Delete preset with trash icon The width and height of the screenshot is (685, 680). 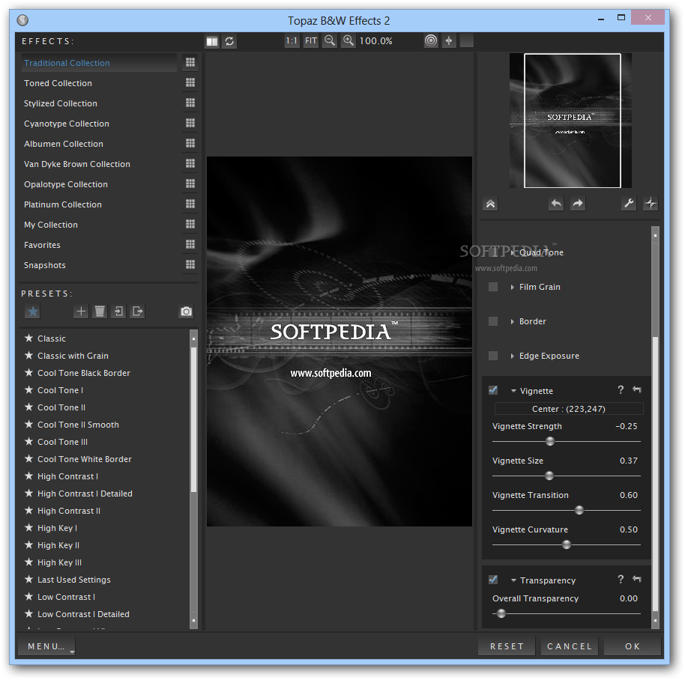[100, 312]
